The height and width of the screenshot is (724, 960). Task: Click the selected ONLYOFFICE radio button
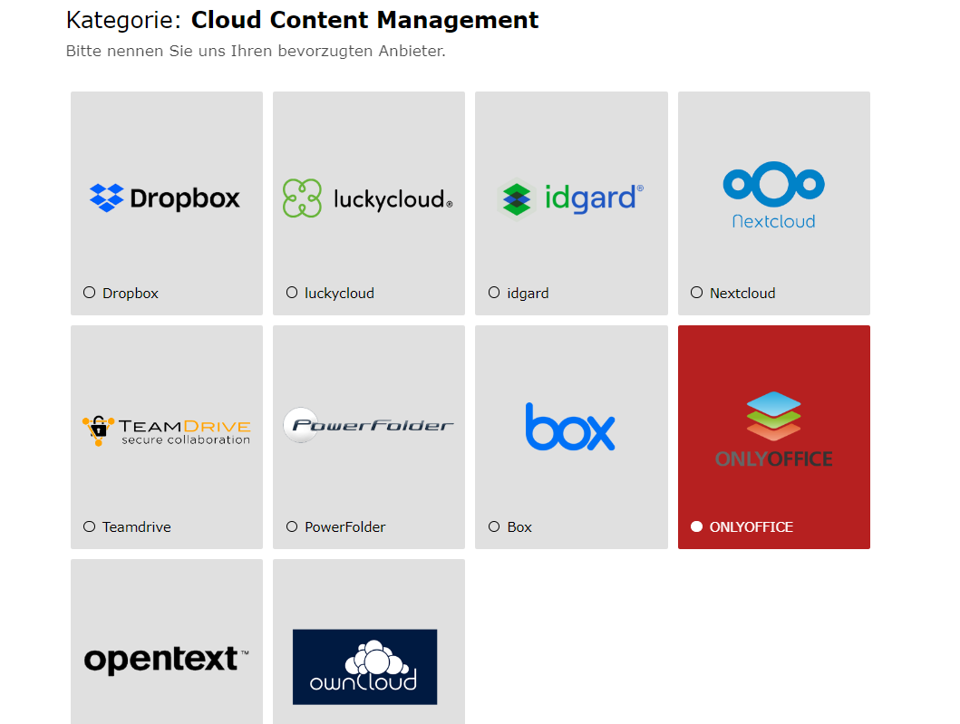coord(697,526)
